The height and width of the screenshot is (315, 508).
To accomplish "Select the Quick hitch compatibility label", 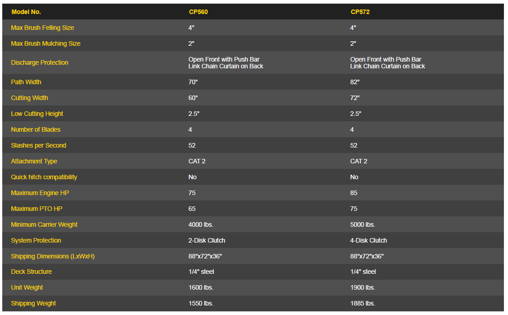I will (x=44, y=177).
